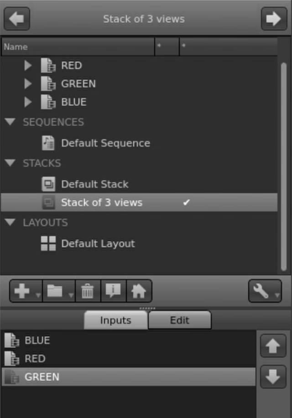This screenshot has width=292, height=418.
Task: Click the info comment bubble icon
Action: (x=113, y=291)
